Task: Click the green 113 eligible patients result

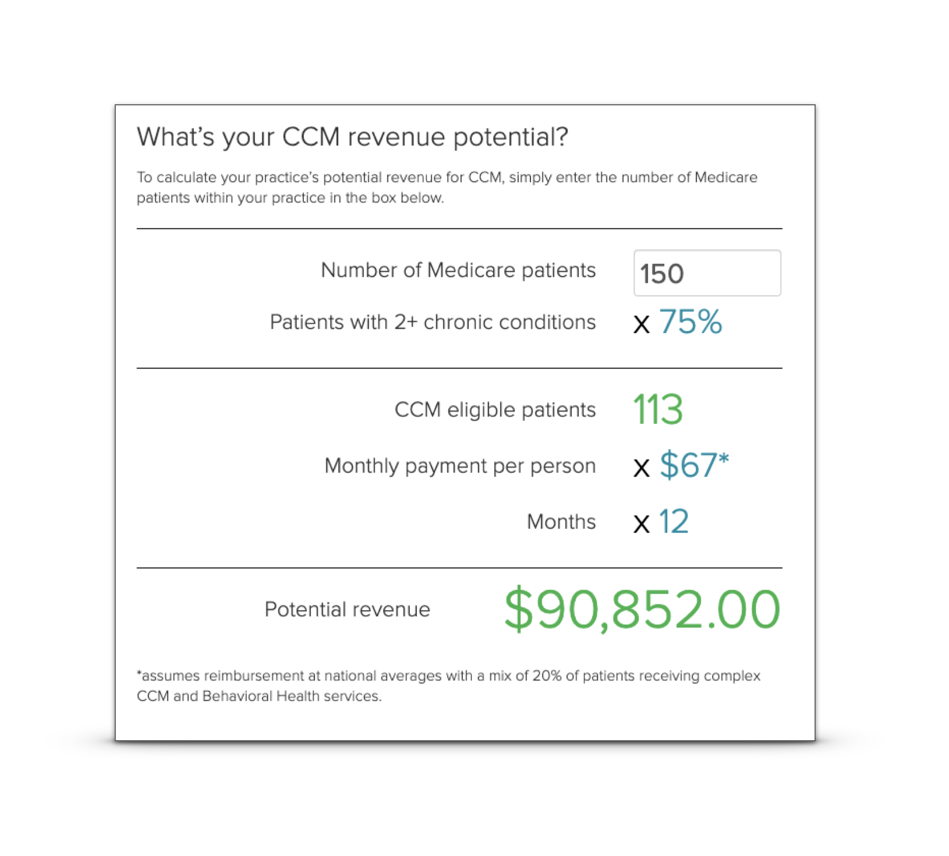Action: [658, 409]
